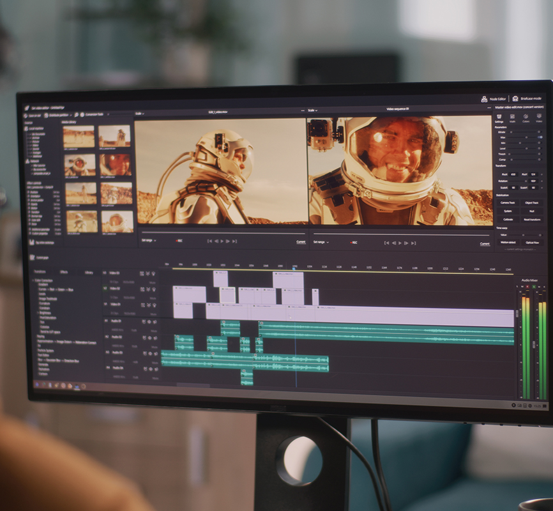The image size is (553, 511).
Task: Switch to the Effects tab in lower-left panel
Action: click(64, 271)
